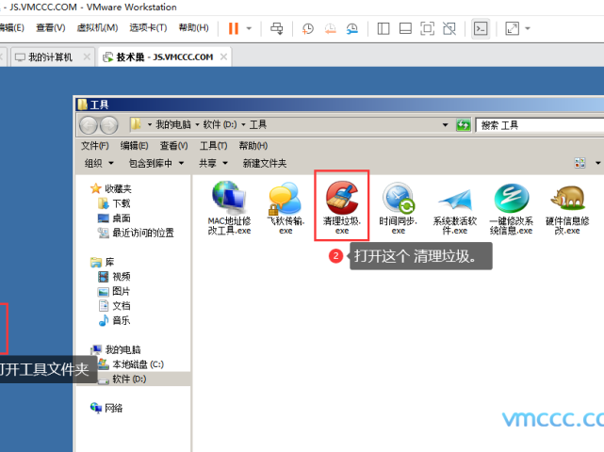Select 本地磁盘 (C:) in navigation pane
The height and width of the screenshot is (452, 604).
131,364
